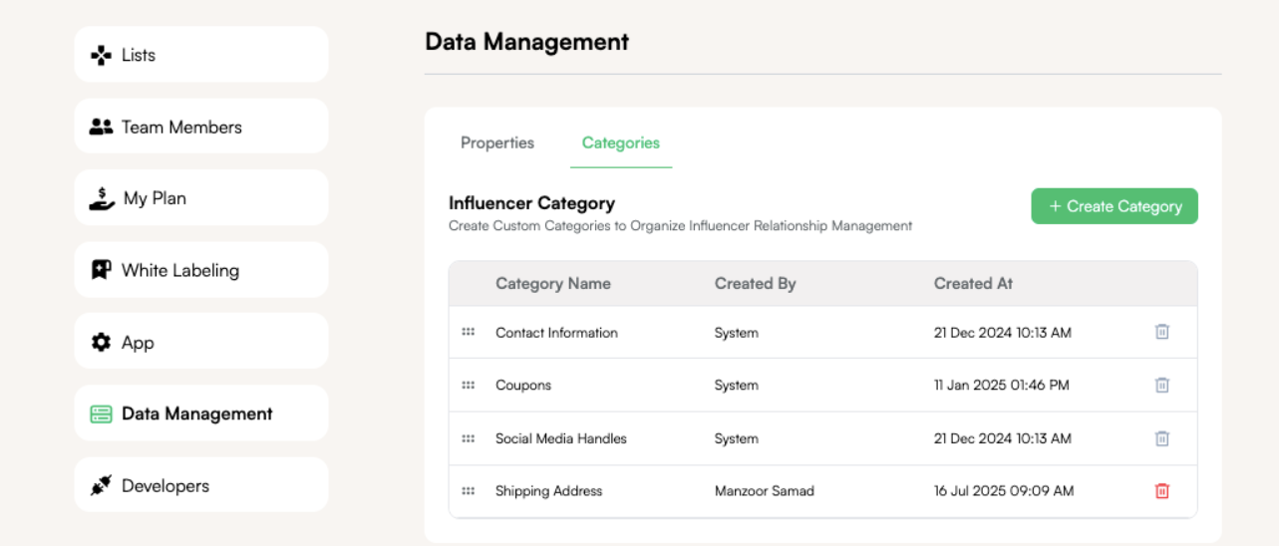Open Data Management in the sidebar
Viewport: 1279px width, 546px height.
coord(201,413)
